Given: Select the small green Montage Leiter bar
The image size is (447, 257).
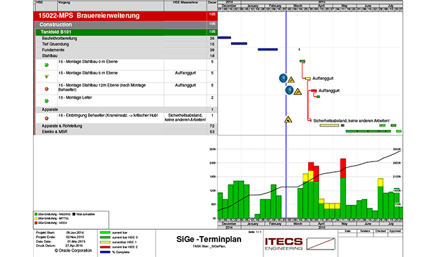Looking at the screenshot, I should pyautogui.click(x=318, y=97).
